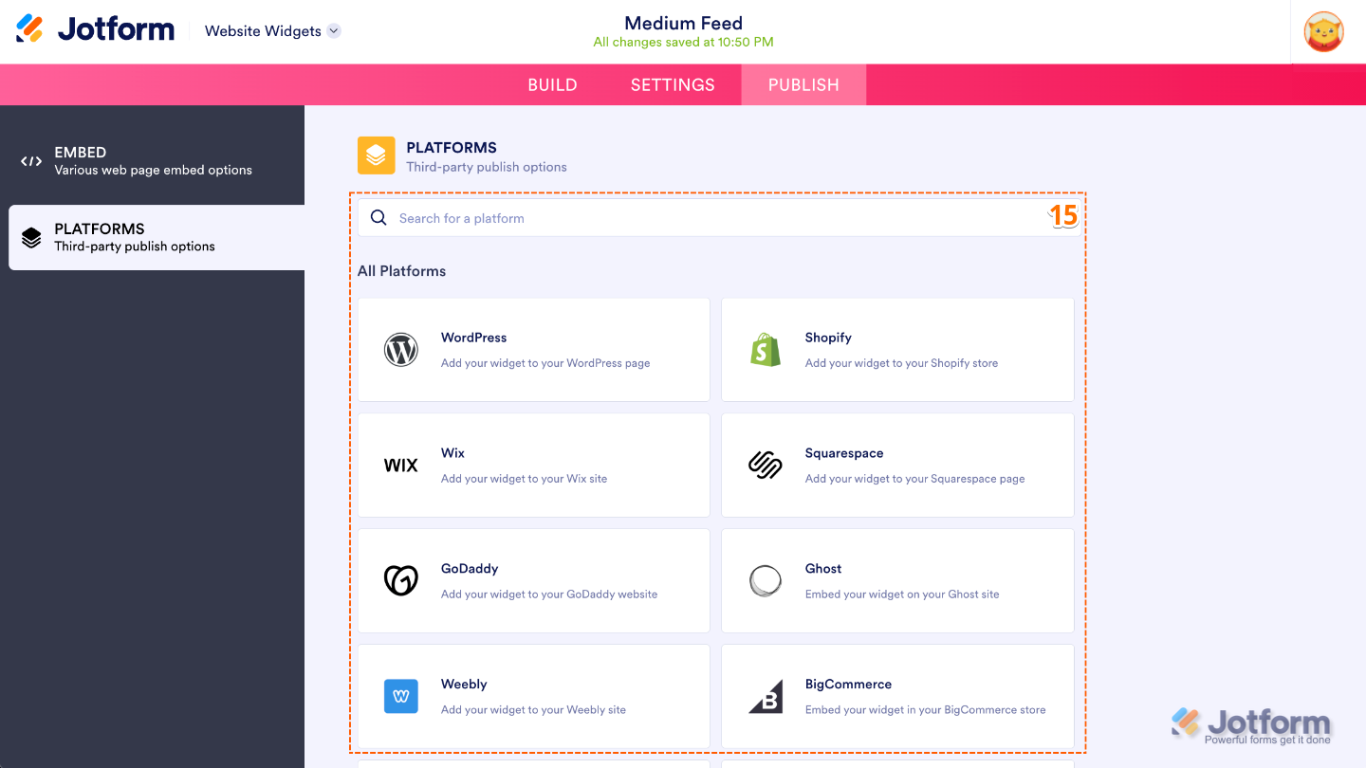Open the PLATFORMS sidebar section
The height and width of the screenshot is (768, 1366).
click(x=157, y=237)
